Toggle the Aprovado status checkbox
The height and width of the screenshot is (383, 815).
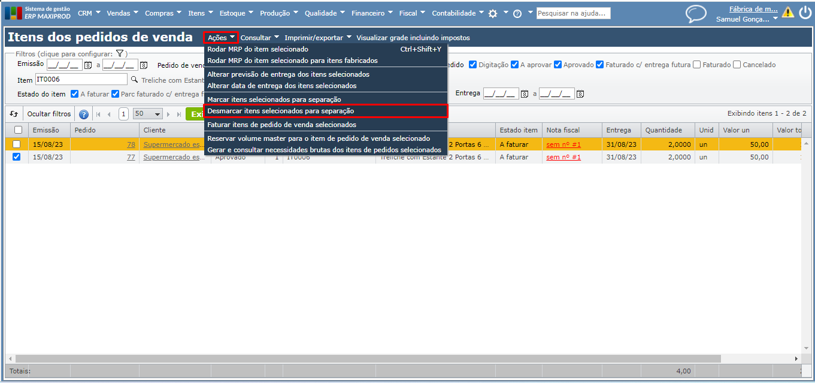point(558,65)
